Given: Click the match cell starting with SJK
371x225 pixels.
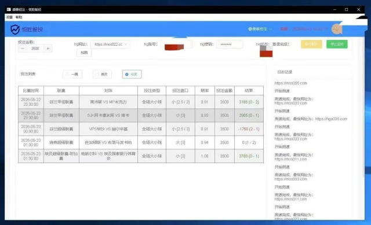Looking at the screenshot, I should (108, 116).
